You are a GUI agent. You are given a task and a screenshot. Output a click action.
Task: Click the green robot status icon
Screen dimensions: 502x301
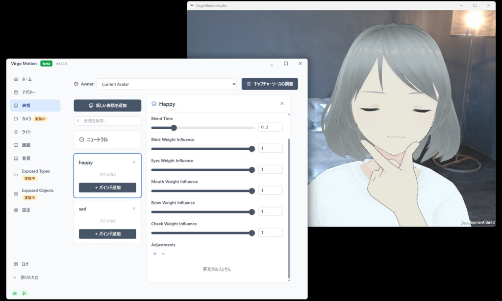click(15, 293)
